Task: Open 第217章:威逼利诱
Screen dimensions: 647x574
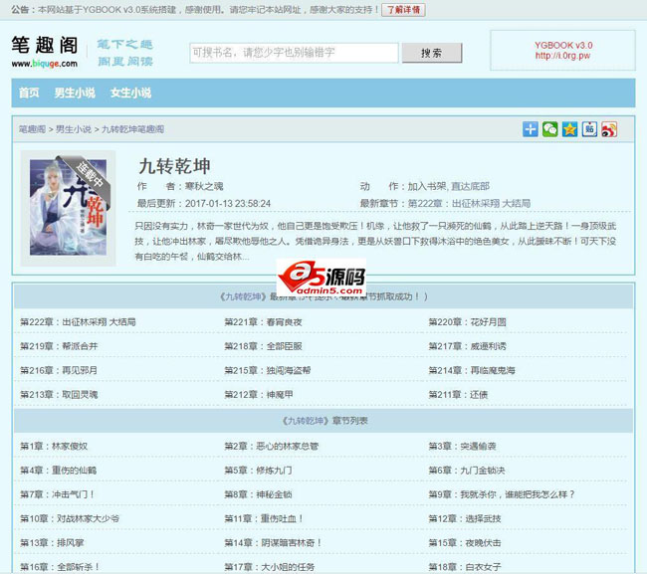Action: (x=467, y=346)
